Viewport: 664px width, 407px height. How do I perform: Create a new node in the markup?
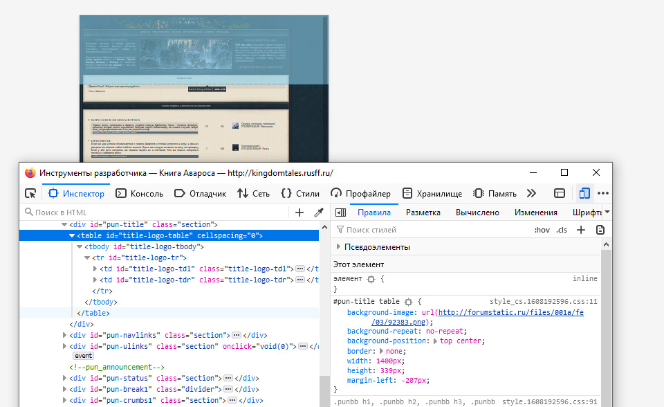click(299, 212)
